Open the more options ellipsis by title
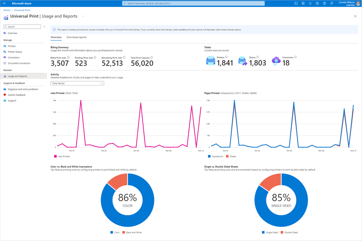362x241 pixels. (x=83, y=16)
